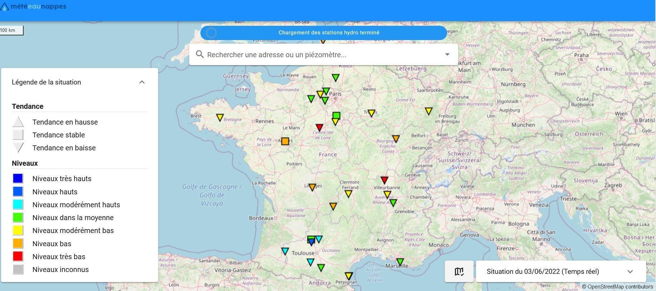Screen dimensions: 656x291
Task: Click the 100 km scale bar
Action: click(11, 30)
